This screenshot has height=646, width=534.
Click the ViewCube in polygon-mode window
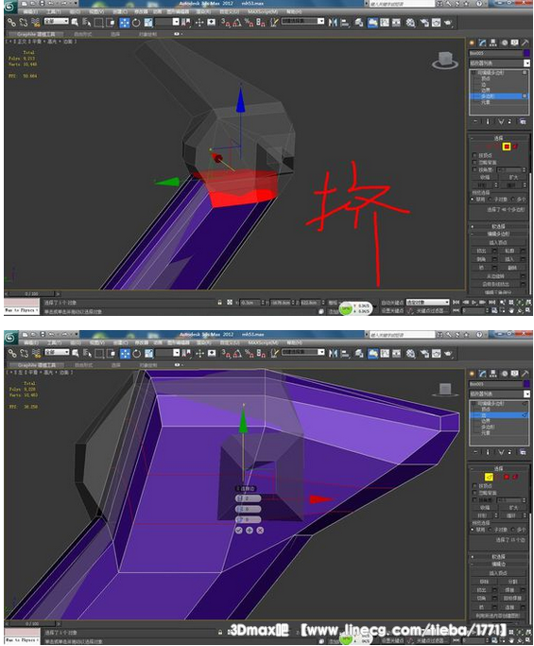[x=445, y=61]
